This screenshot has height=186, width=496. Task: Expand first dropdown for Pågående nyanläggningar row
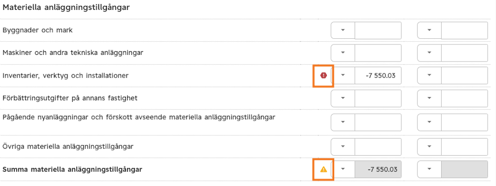[x=343, y=122]
